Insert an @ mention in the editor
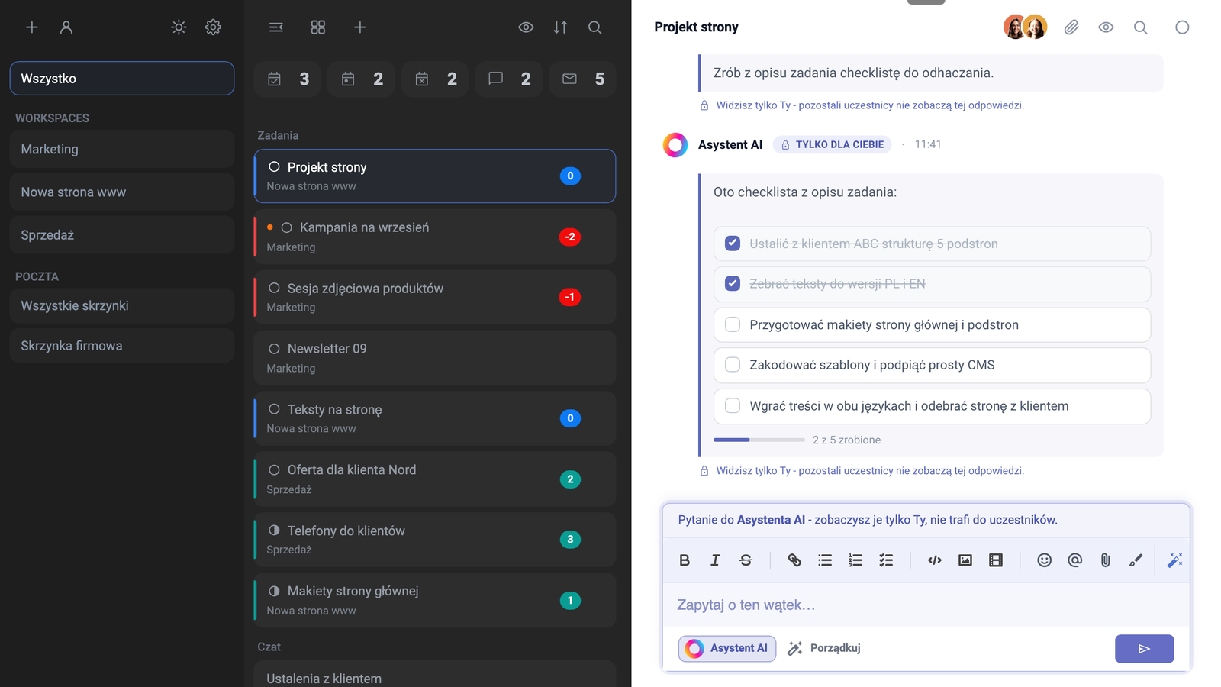Image resolution: width=1221 pixels, height=687 pixels. coord(1075,560)
